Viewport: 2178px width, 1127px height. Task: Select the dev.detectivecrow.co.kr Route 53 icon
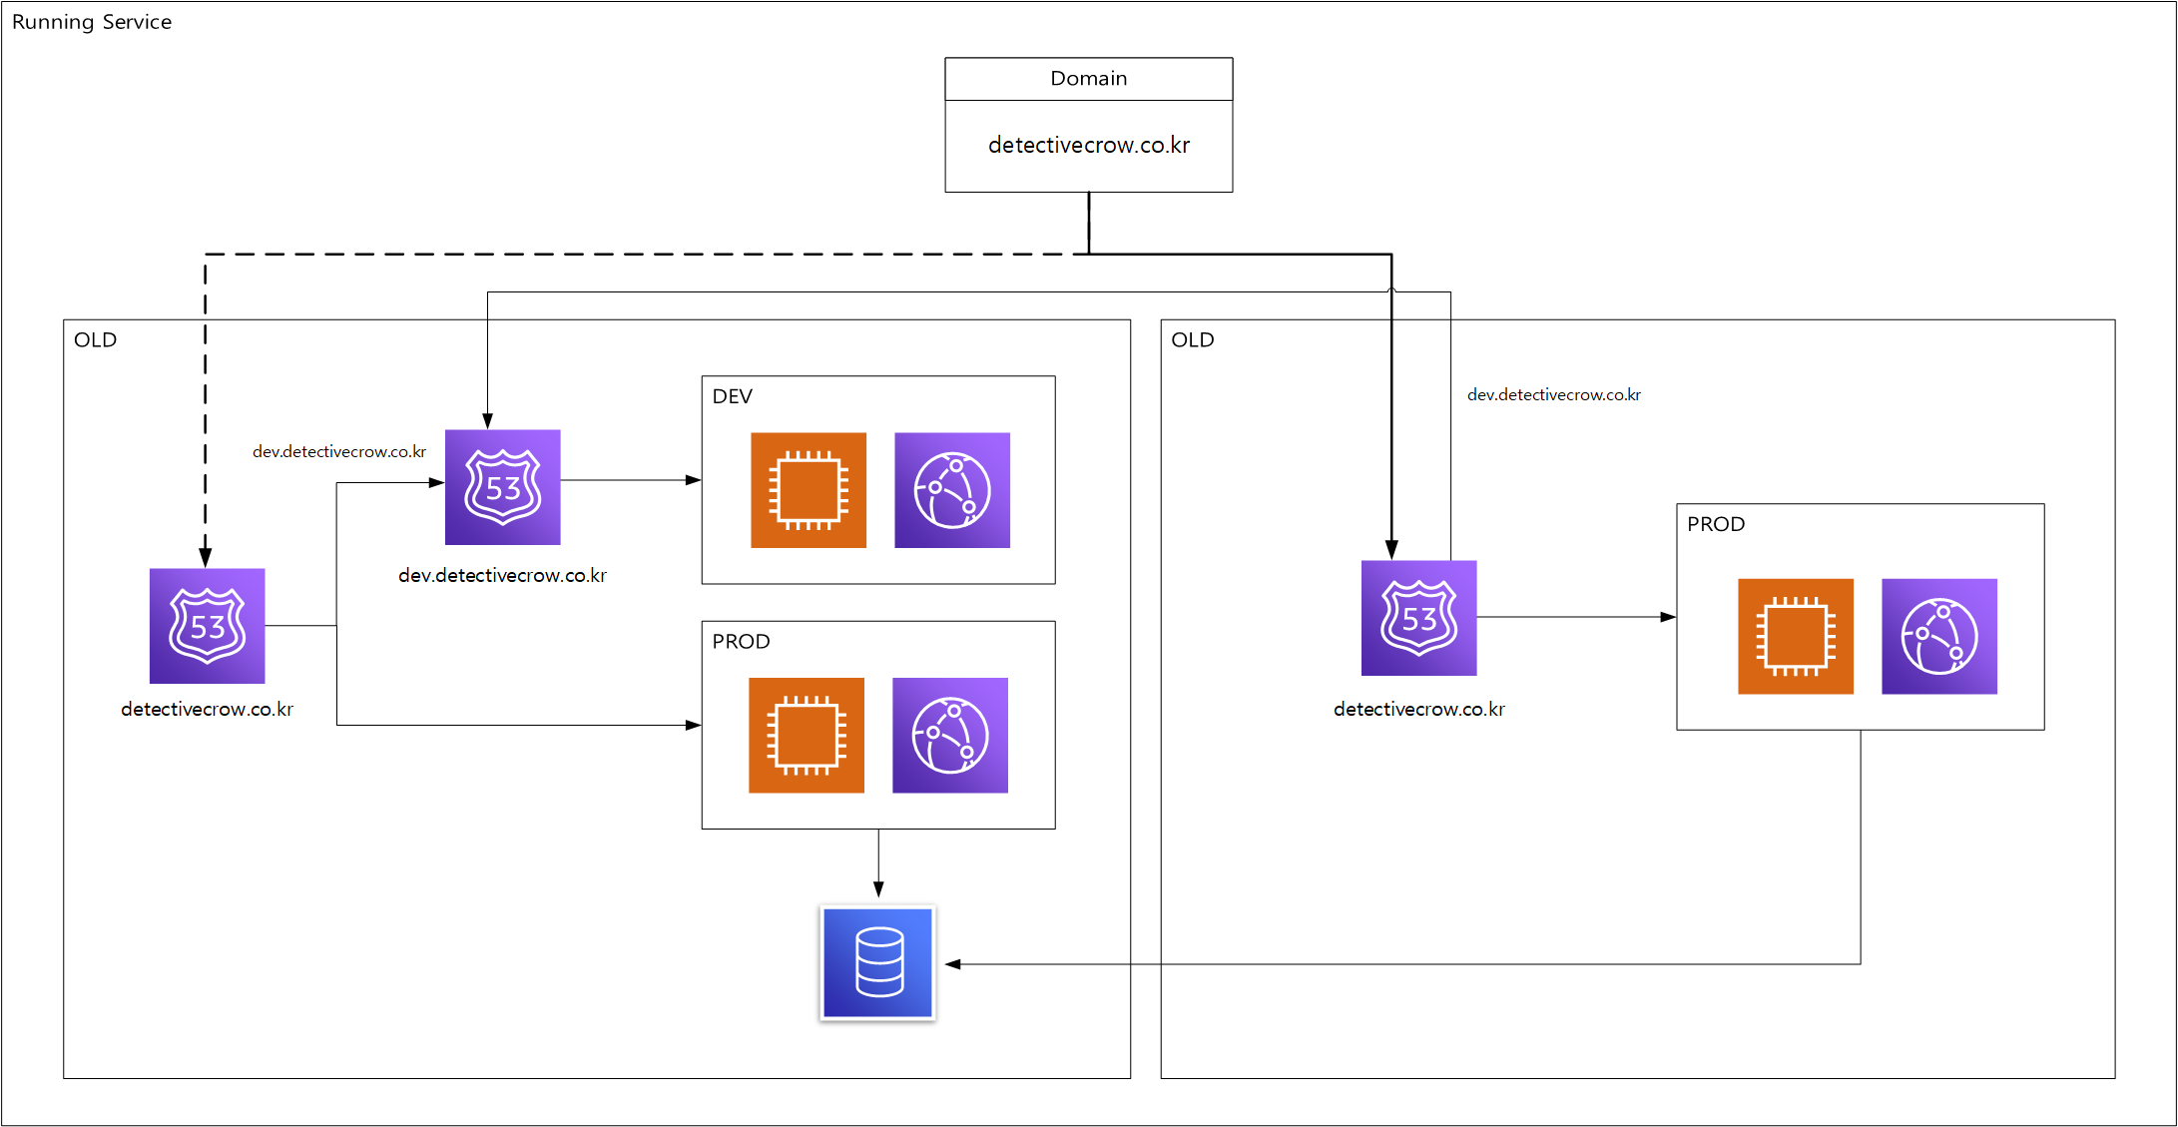502,487
